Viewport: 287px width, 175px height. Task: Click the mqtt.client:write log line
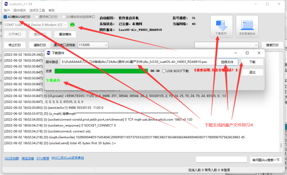coord(124,137)
